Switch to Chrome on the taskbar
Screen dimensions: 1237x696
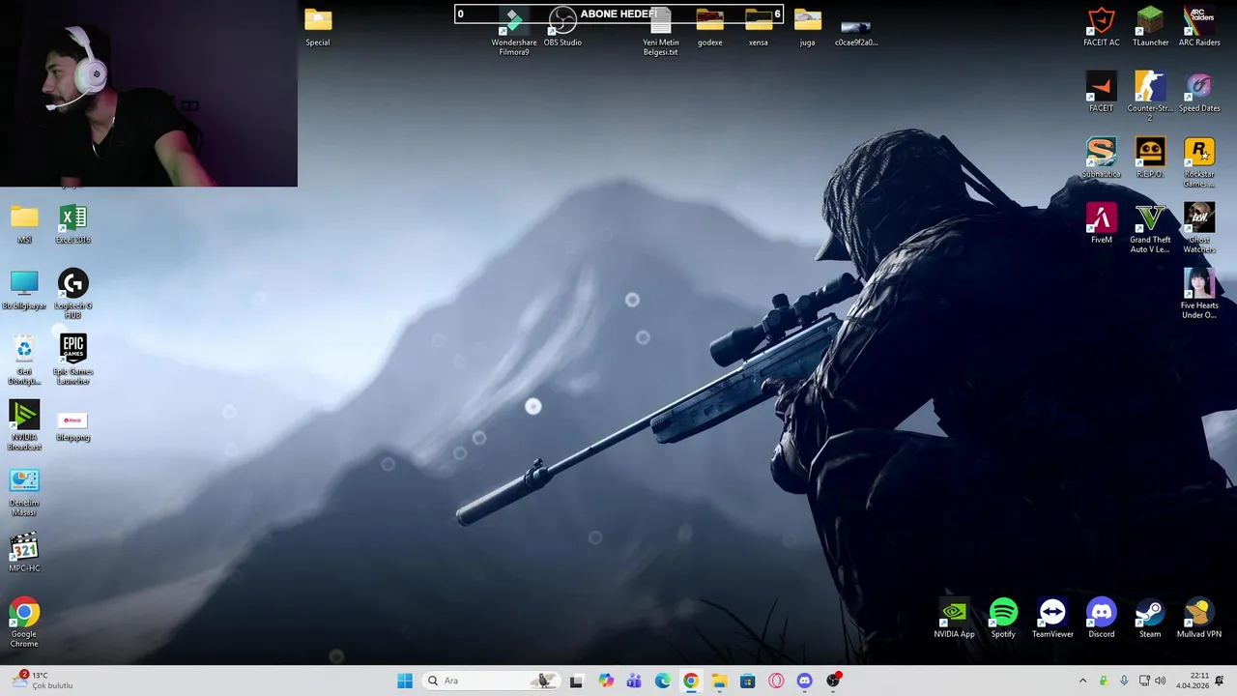click(x=691, y=681)
